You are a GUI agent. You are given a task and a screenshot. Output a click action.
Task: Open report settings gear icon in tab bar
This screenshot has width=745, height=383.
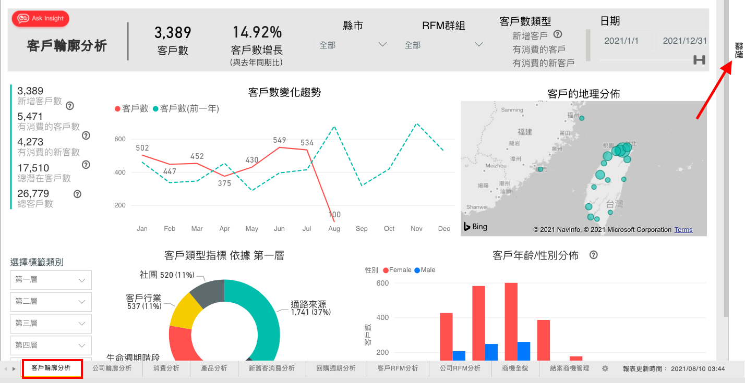[605, 368]
